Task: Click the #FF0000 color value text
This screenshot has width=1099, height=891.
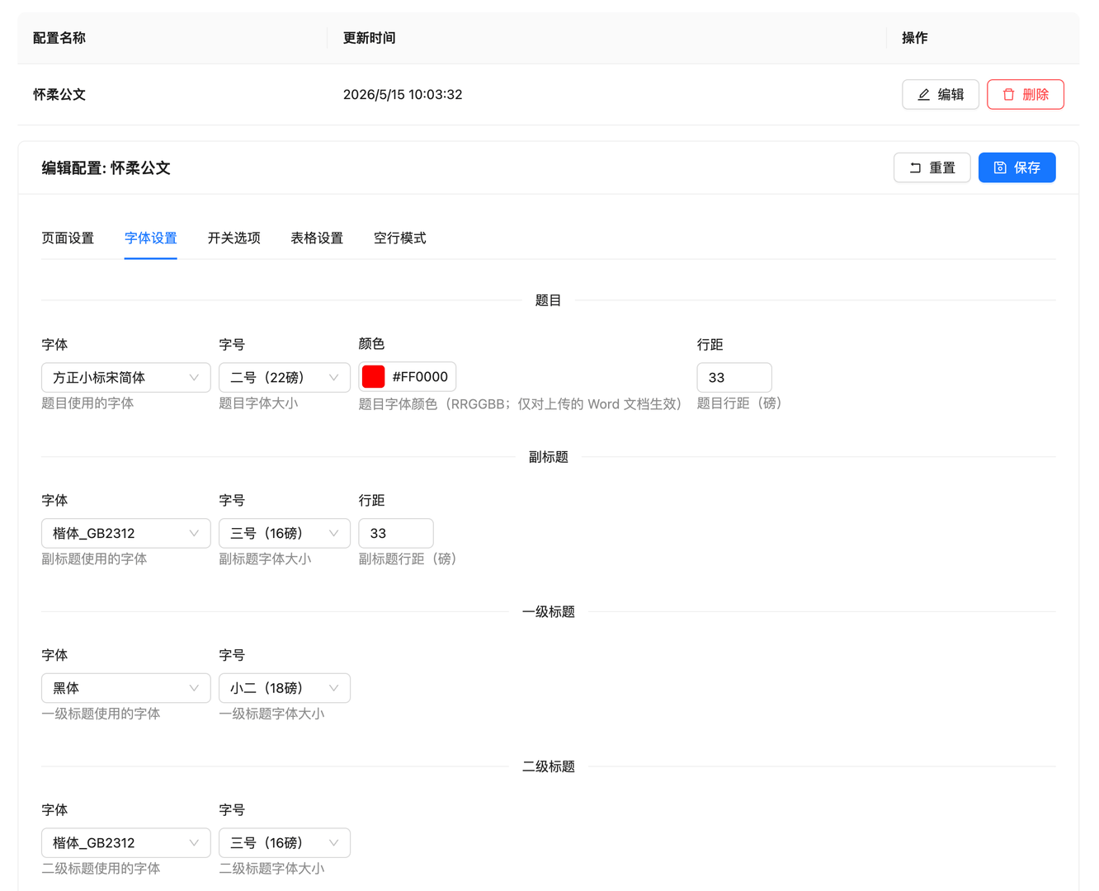Action: pos(420,377)
